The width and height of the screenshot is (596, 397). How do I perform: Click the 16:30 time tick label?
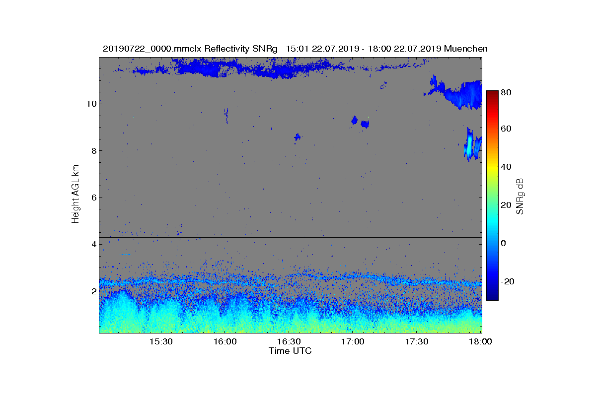(x=289, y=342)
